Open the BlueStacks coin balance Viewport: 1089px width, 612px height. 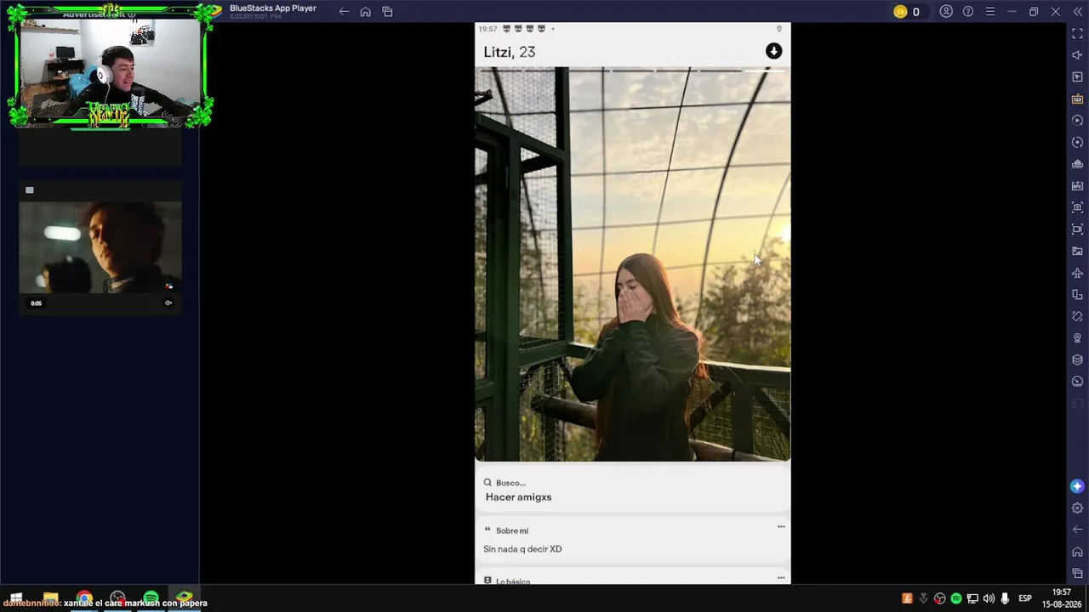coord(907,12)
